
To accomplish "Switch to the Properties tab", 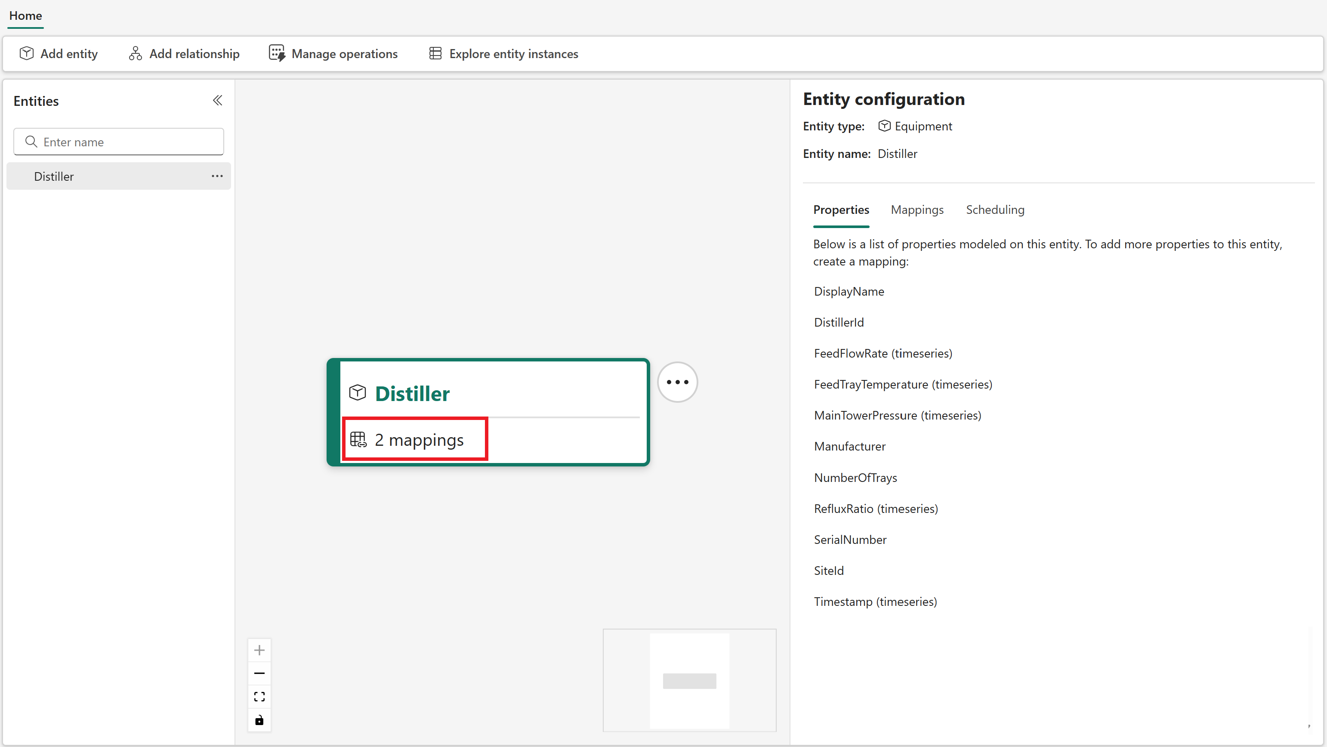I will (x=841, y=210).
